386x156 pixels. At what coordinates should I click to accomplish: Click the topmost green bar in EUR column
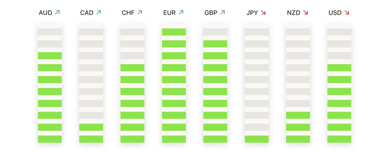(x=174, y=32)
